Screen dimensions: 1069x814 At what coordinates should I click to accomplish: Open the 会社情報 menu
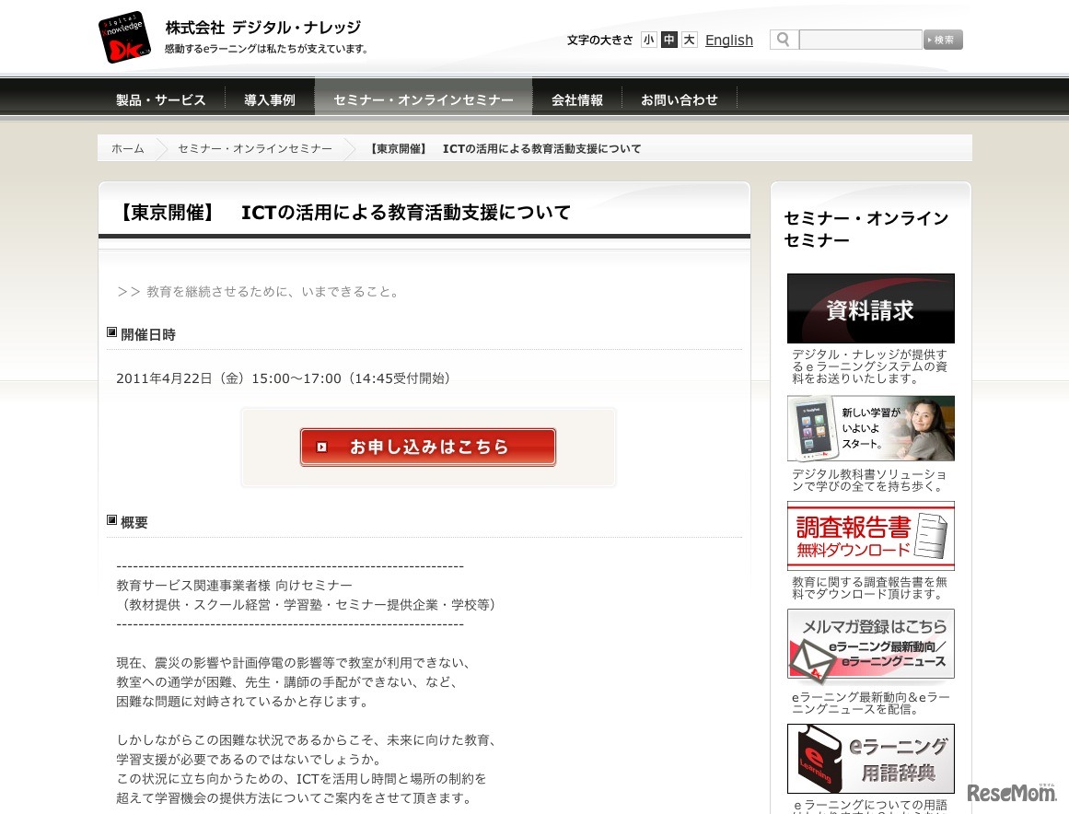(577, 99)
